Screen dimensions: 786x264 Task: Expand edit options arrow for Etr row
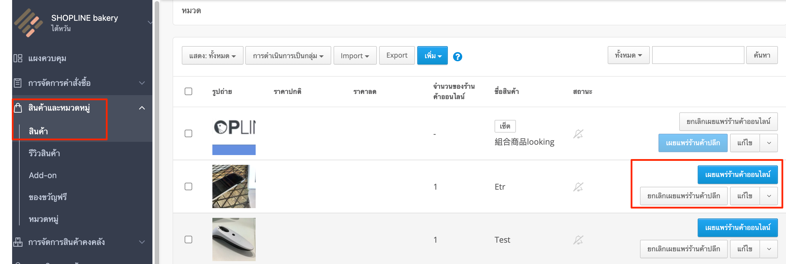coord(769,196)
